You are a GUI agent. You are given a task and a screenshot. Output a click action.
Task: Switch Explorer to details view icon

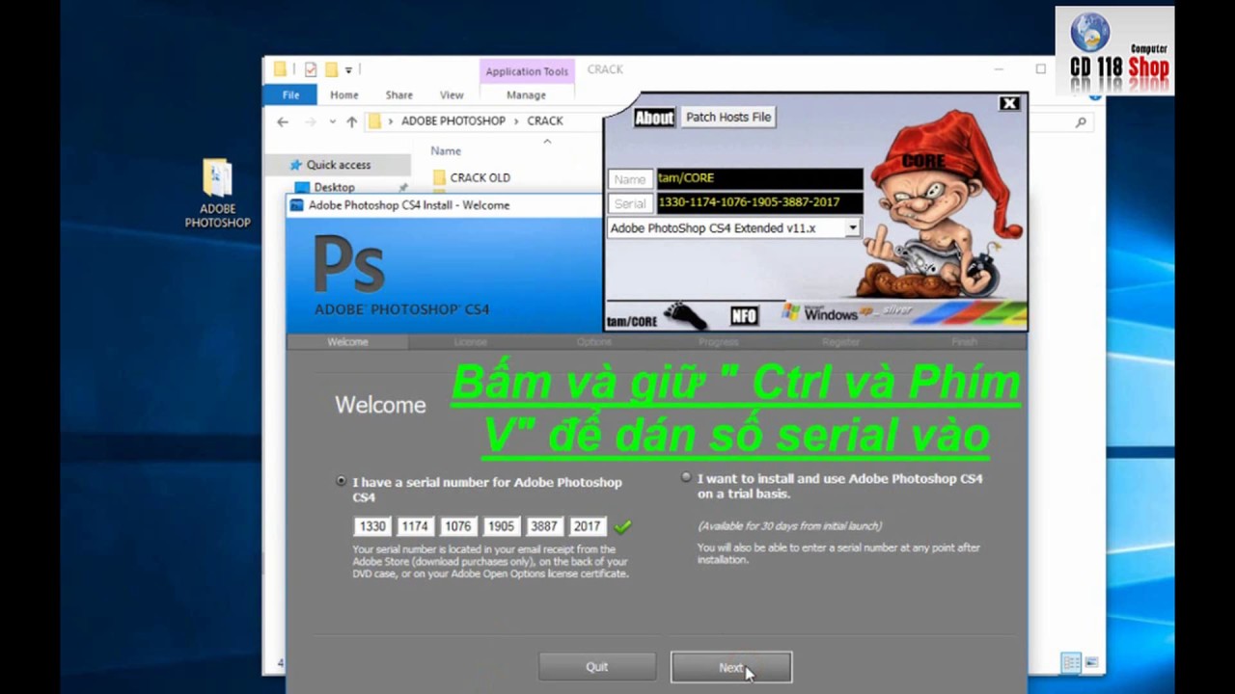1071,663
